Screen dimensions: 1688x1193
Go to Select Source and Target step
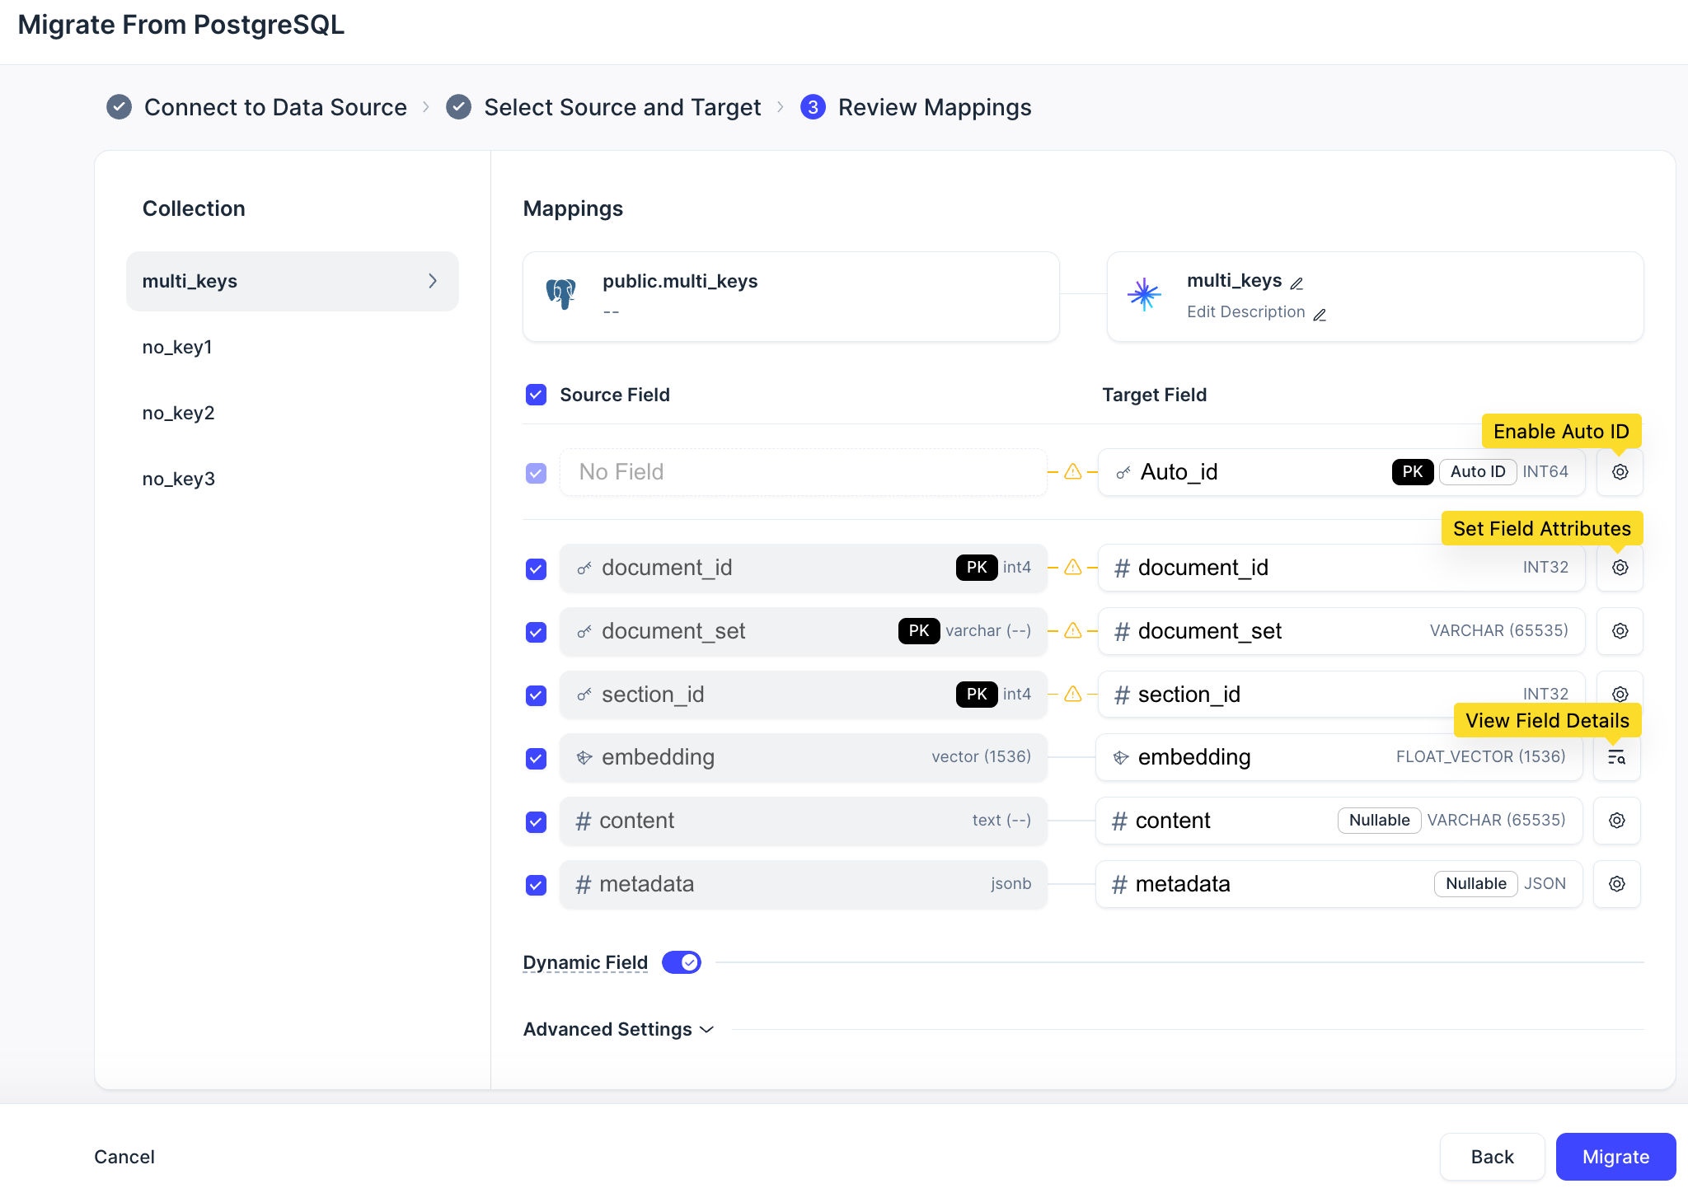(603, 107)
